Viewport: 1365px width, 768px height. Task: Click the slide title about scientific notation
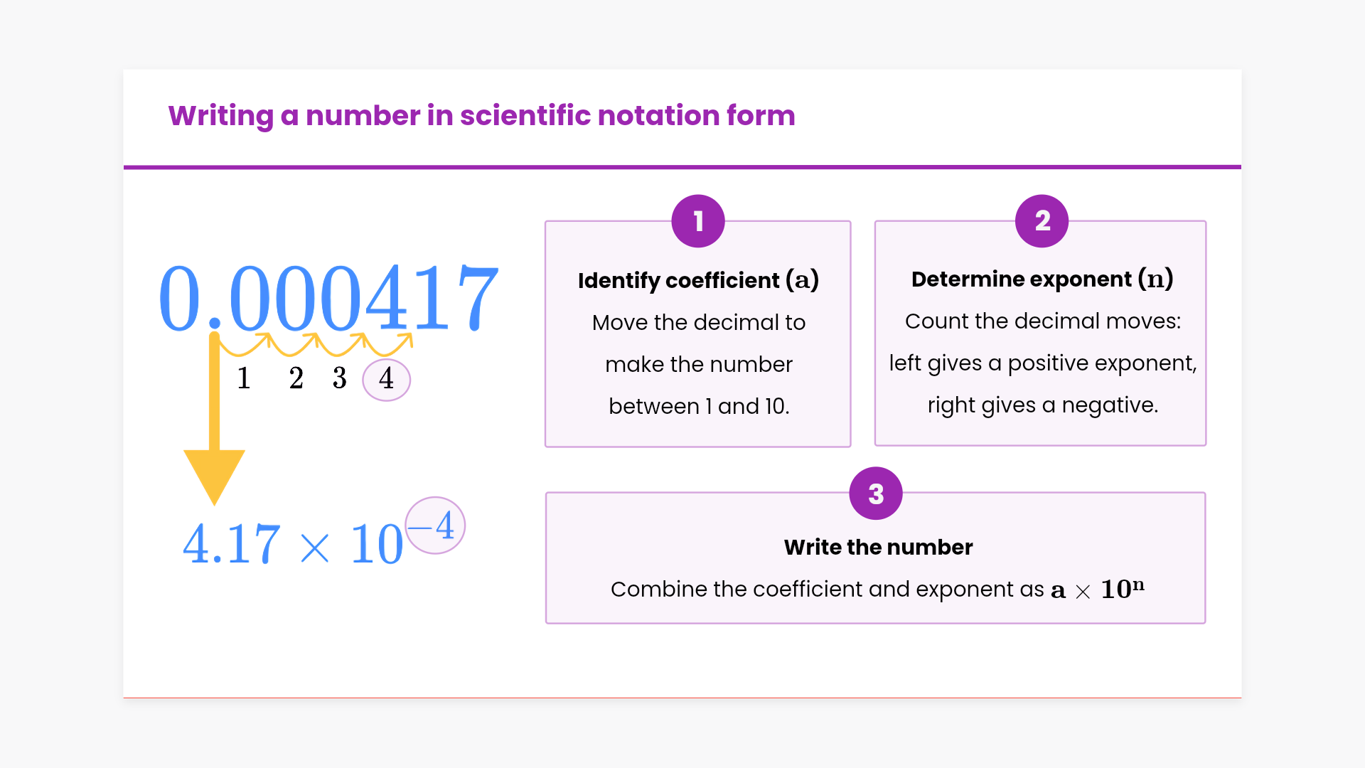[x=481, y=115]
